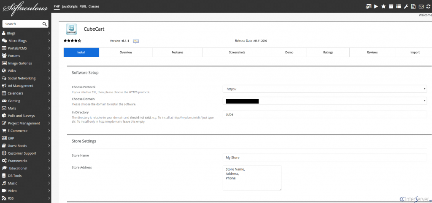The width and height of the screenshot is (432, 203).
Task: Open the task list icon
Action: coord(398,7)
